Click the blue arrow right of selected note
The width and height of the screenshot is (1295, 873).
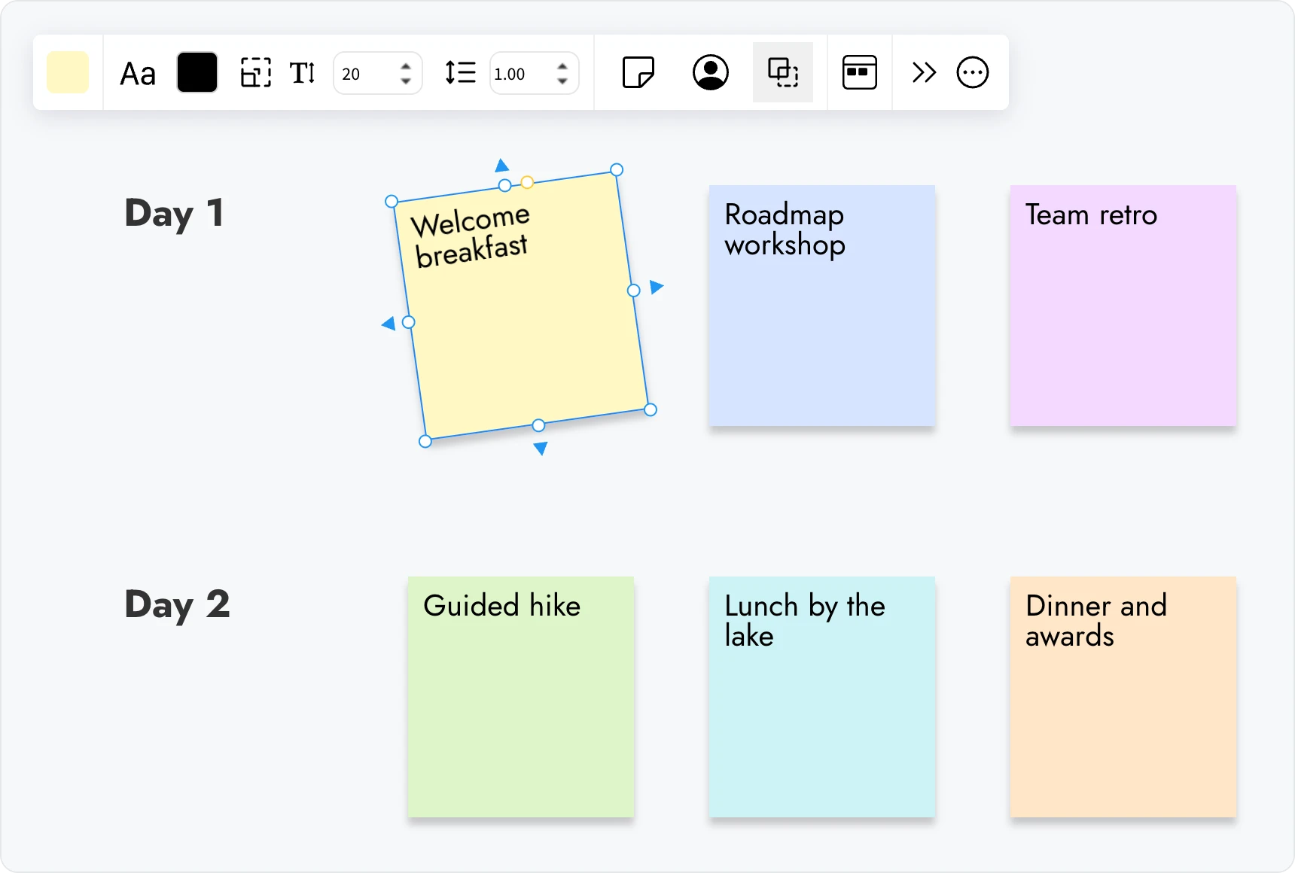657,287
